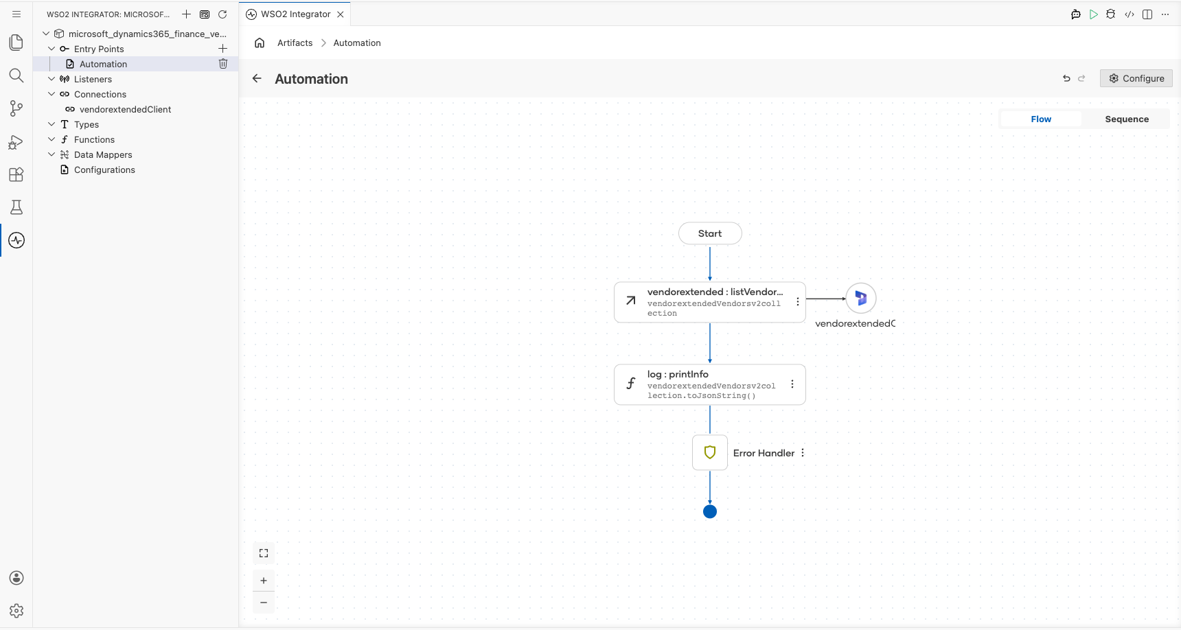The height and width of the screenshot is (630, 1181).
Task: Open Source Control branch icon
Action: pyautogui.click(x=16, y=108)
